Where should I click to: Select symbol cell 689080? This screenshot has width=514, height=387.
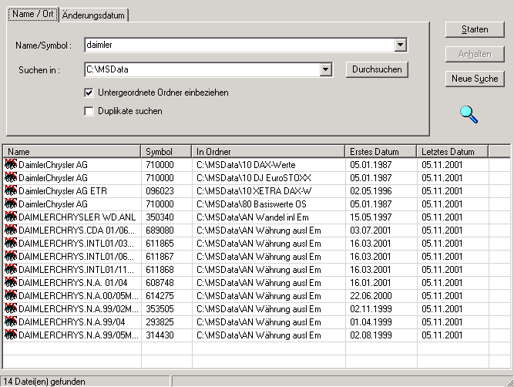point(160,231)
